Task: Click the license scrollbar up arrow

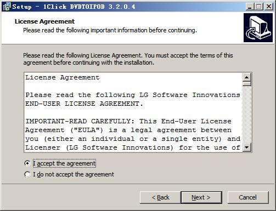Action: 247,77
